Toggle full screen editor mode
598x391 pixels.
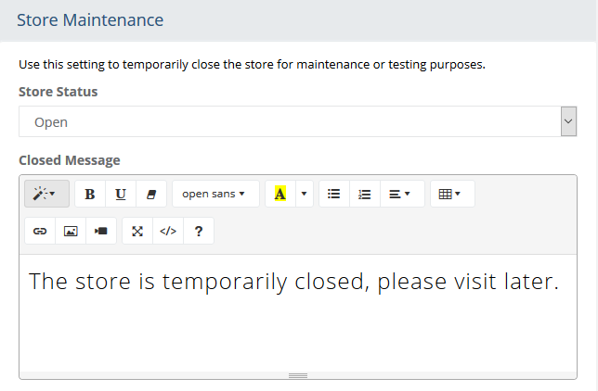[137, 231]
